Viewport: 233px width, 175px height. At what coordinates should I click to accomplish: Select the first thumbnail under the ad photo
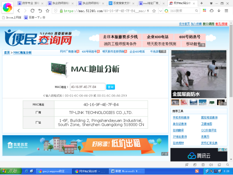click(175, 102)
